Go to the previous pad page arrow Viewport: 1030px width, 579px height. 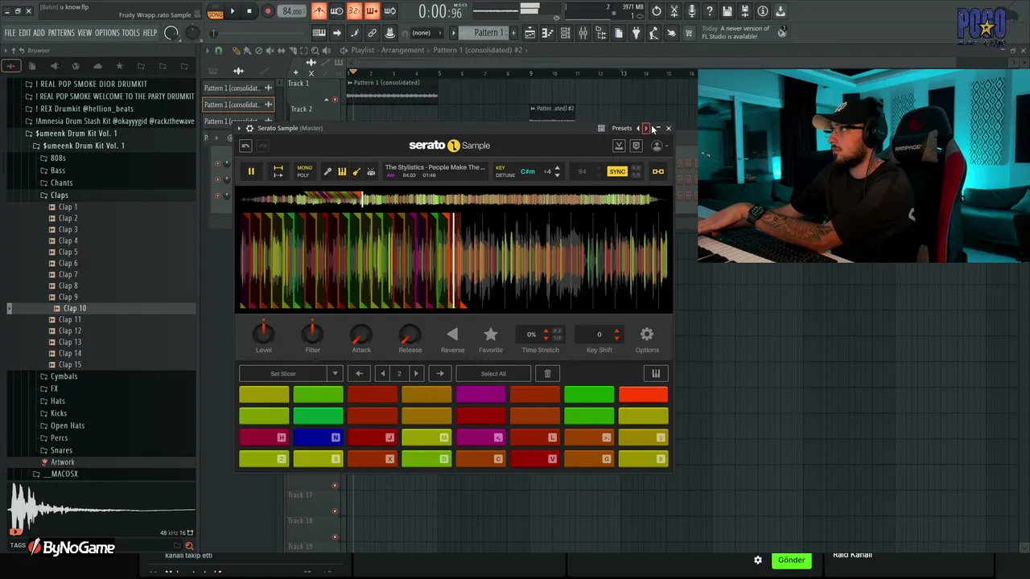click(x=382, y=373)
